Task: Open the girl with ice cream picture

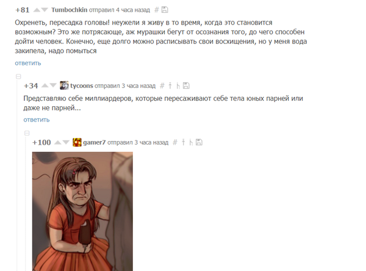Action: 82,211
